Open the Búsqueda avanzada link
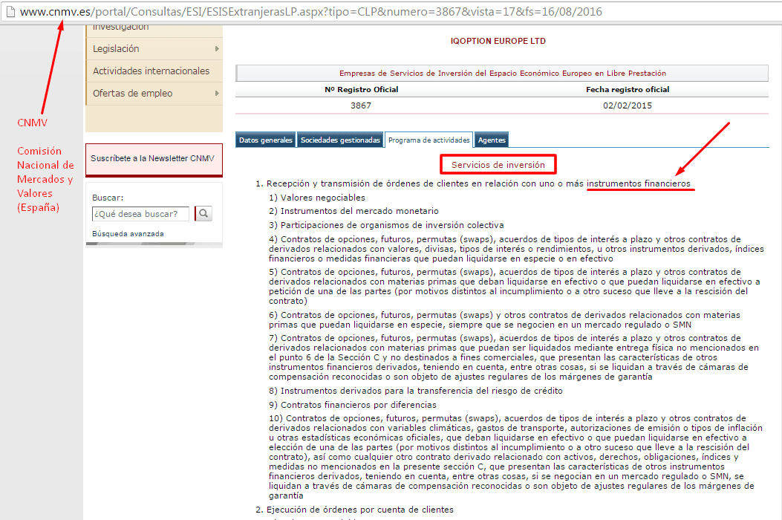This screenshot has height=520, width=782. tap(128, 233)
